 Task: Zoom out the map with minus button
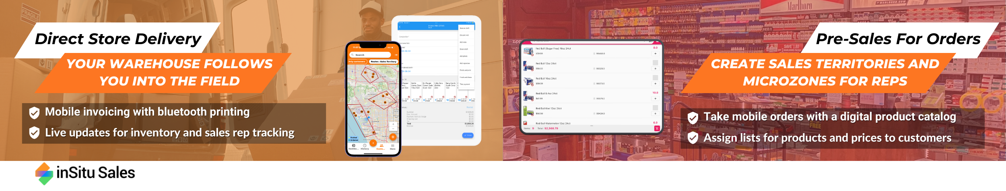pos(393,129)
